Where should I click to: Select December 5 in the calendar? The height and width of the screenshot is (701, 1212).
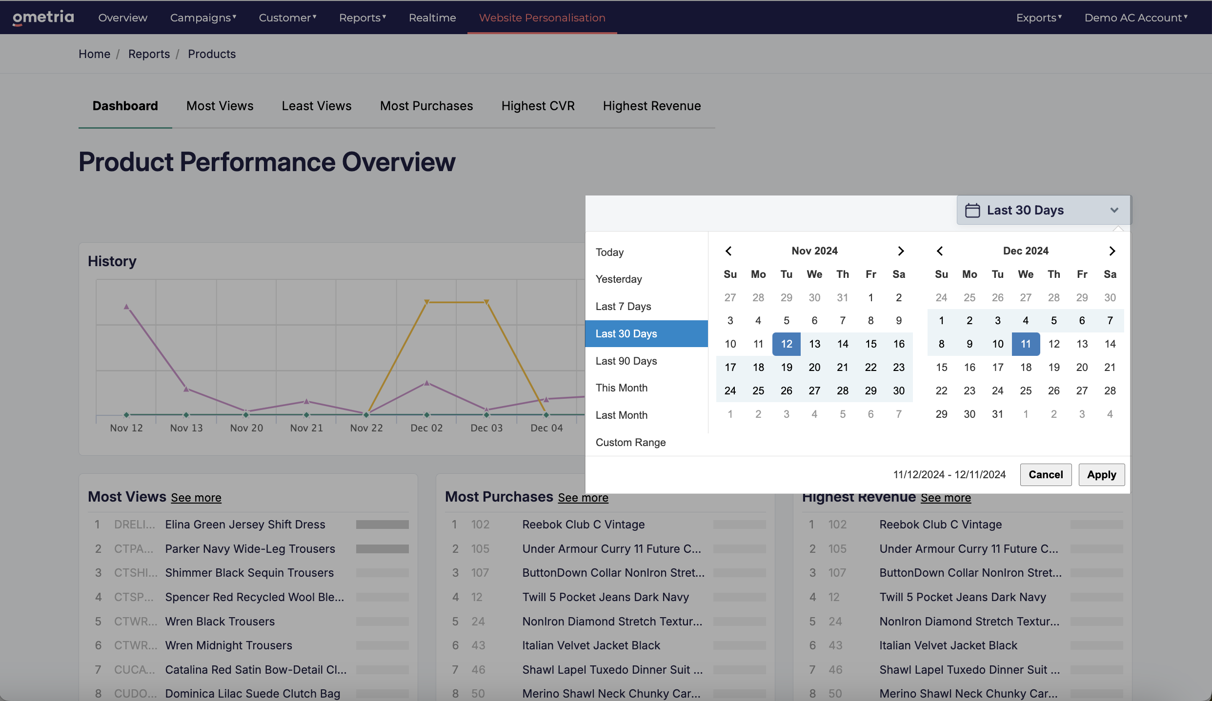(x=1053, y=320)
